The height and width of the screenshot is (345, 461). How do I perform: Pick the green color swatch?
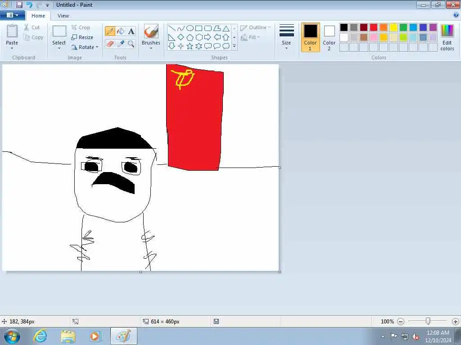click(403, 27)
